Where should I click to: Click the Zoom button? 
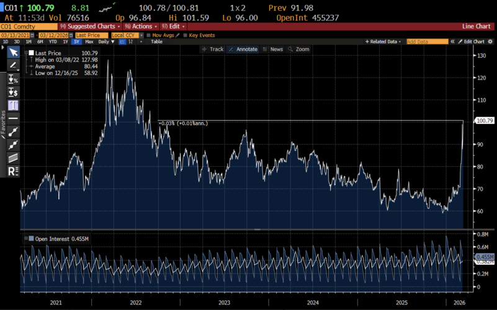pos(299,49)
